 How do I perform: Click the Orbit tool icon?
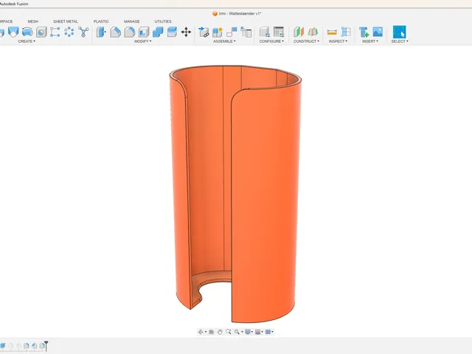click(201, 332)
